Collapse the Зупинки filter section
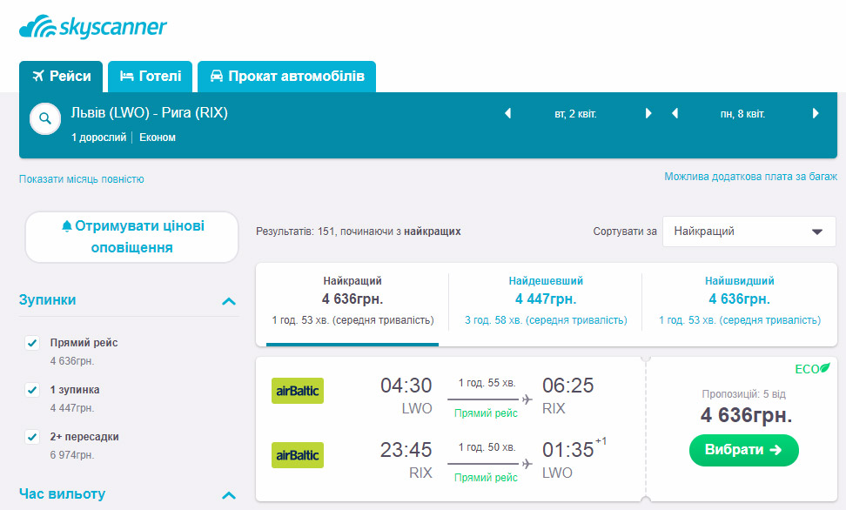846x510 pixels. 229,301
